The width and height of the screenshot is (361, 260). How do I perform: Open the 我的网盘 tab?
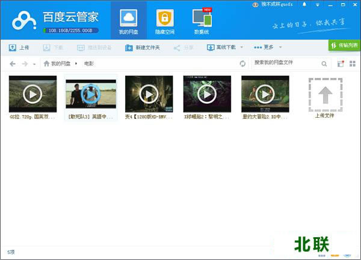click(x=129, y=22)
